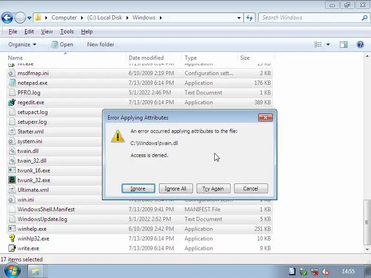Viewport: 371px width, 278px height.
Task: Open the View menu
Action: tap(47, 32)
